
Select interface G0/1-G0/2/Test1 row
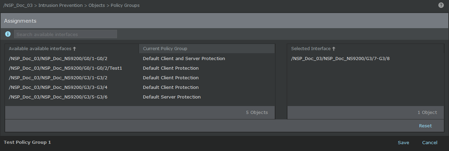coord(140,68)
